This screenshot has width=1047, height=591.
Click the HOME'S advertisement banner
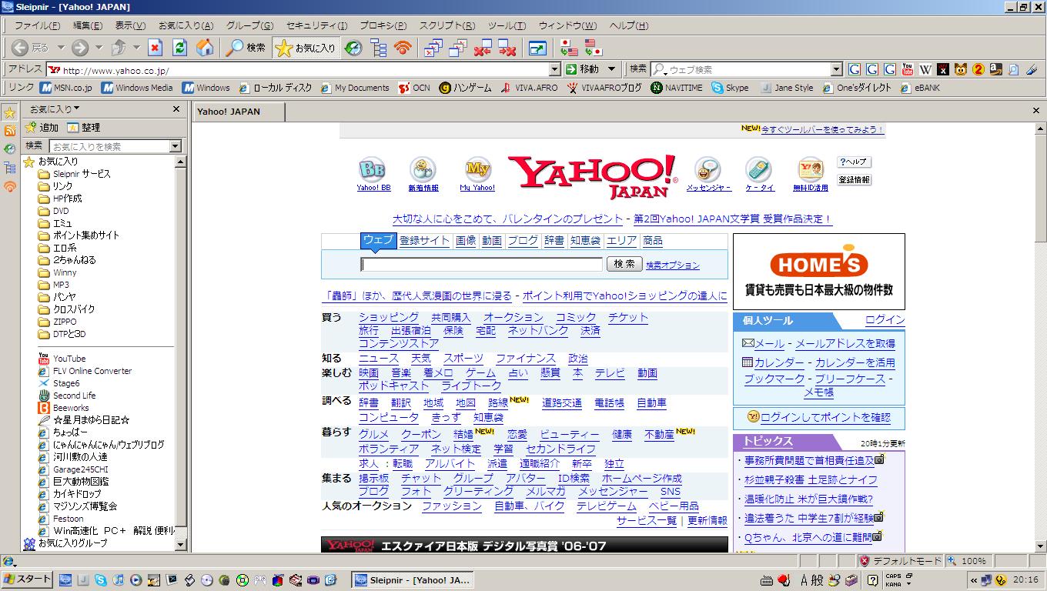818,272
